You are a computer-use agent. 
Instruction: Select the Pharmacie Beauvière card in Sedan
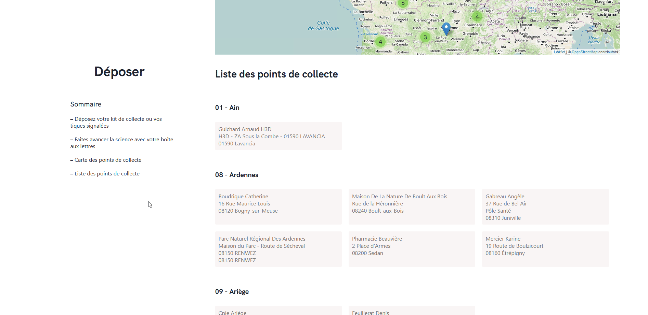tap(412, 249)
